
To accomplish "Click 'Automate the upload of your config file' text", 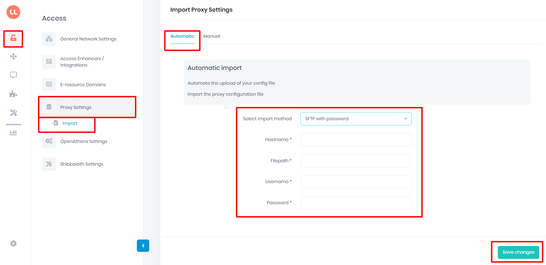I will pos(231,83).
